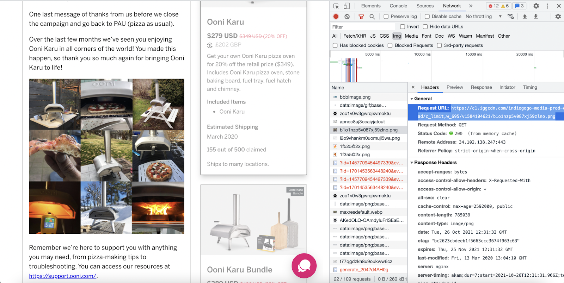Check the 3rd-party requests checkbox
This screenshot has height=283, width=564.
click(x=439, y=45)
